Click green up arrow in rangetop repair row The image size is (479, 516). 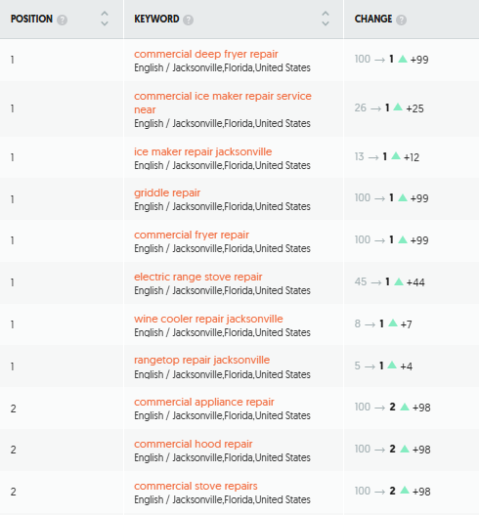tap(392, 365)
